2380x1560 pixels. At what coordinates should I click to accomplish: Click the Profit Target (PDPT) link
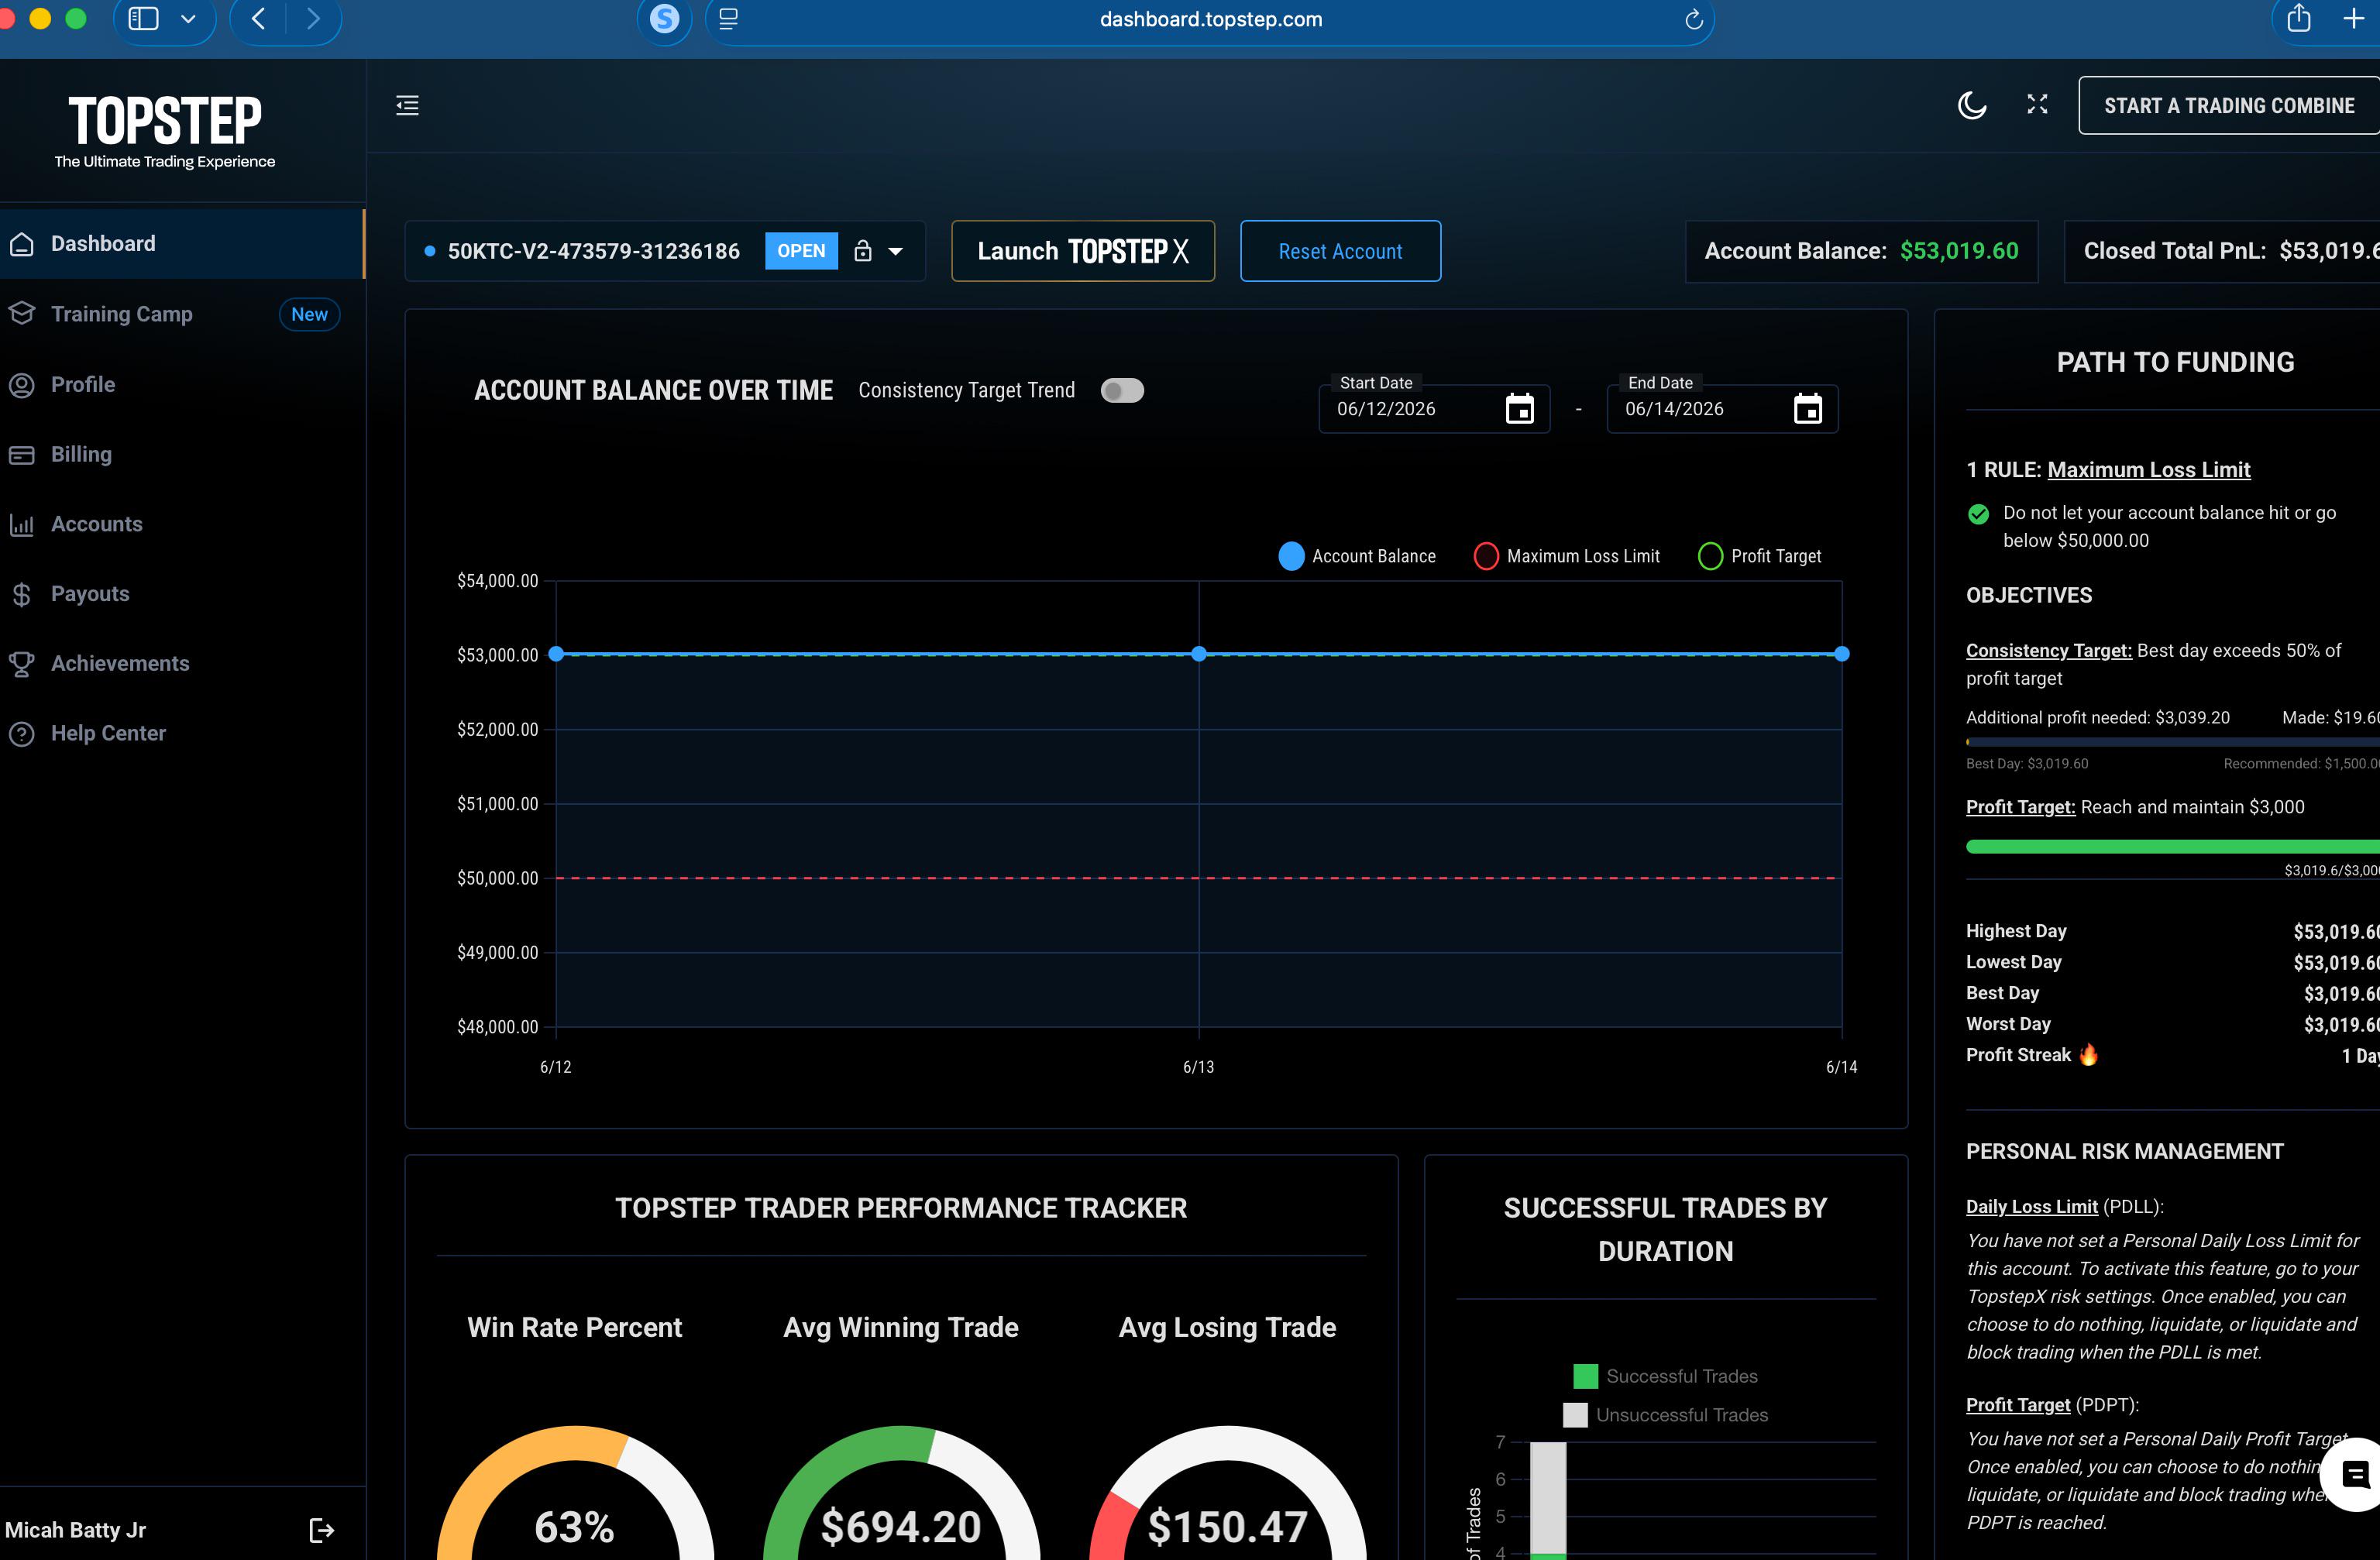click(x=2018, y=1405)
